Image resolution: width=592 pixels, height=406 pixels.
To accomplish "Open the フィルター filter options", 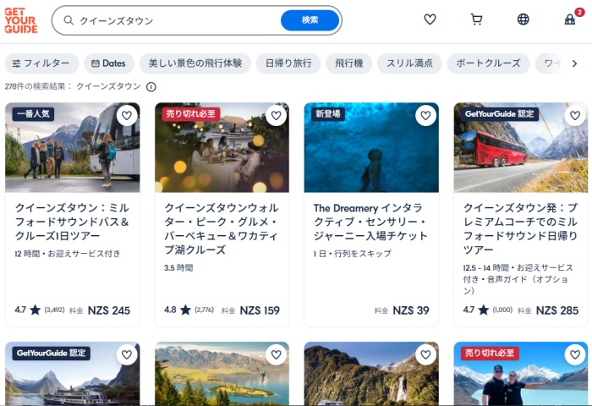I will [41, 63].
